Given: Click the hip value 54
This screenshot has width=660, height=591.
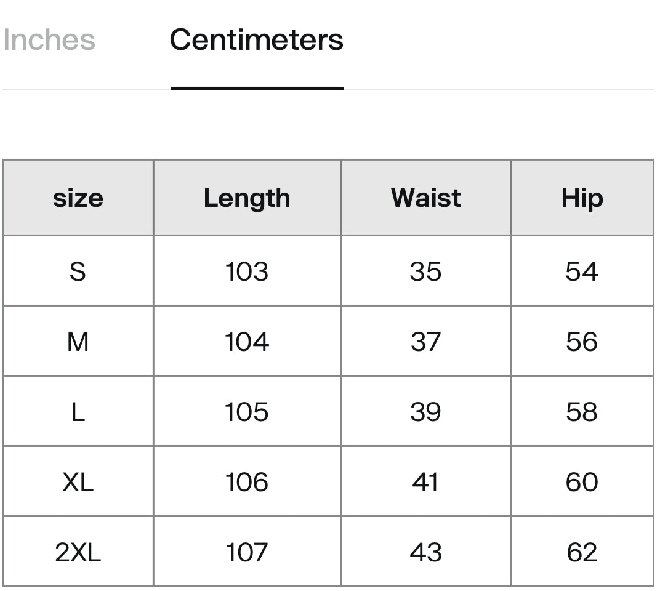Looking at the screenshot, I should click(x=582, y=271).
